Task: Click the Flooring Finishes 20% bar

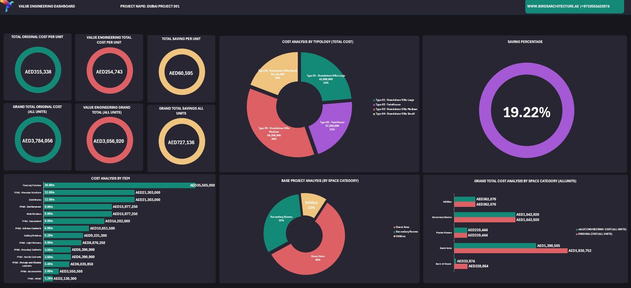Action: (118, 185)
